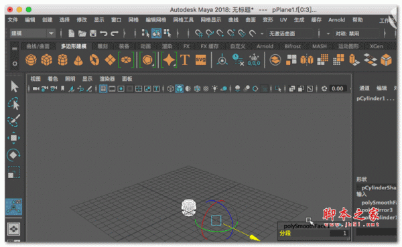Open the 网格工具 menu

(x=183, y=19)
